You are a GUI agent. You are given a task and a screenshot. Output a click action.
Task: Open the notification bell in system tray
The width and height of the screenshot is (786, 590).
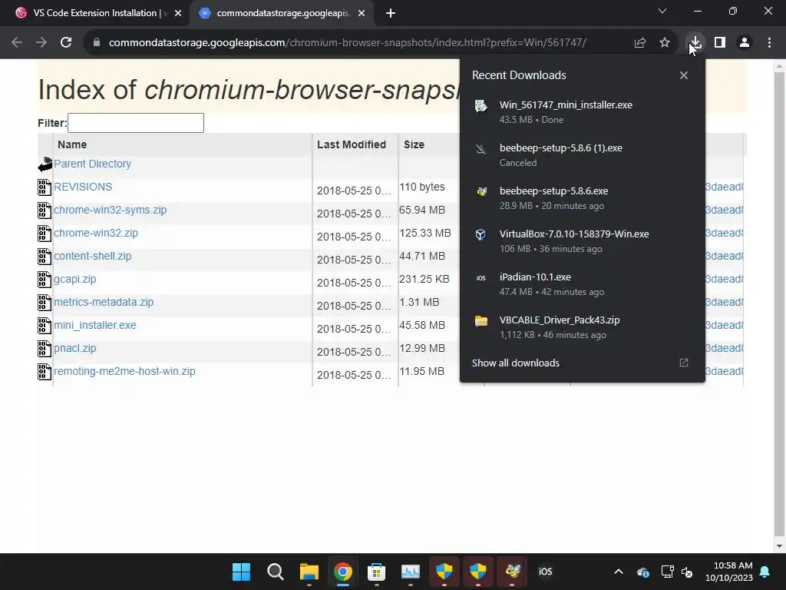click(765, 572)
